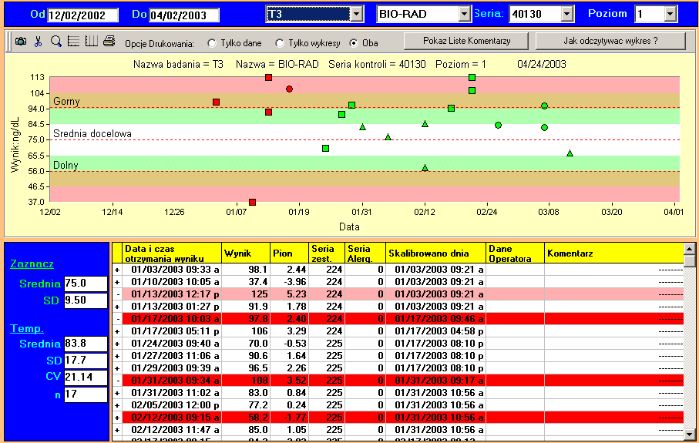The image size is (699, 443).
Task: Click the red square point at chart bottom
Action: coord(252,202)
